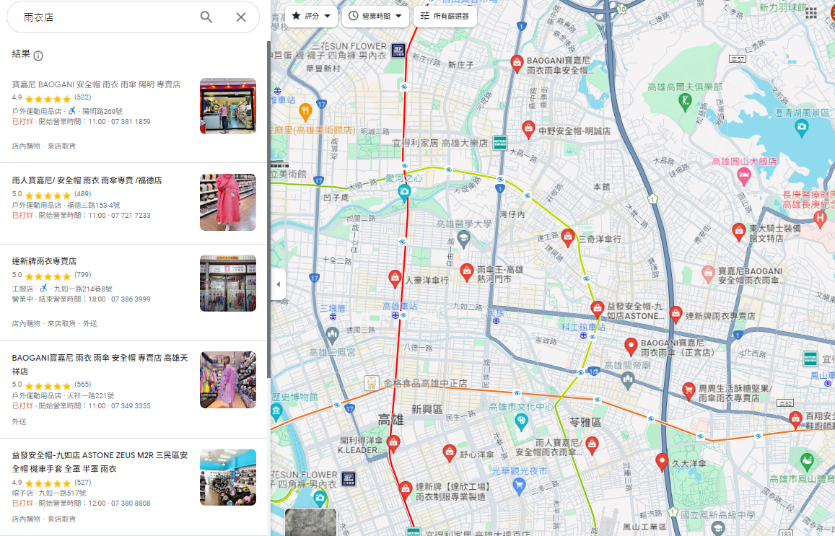Click the temple icon at 高雄三鳳宮
The image size is (835, 536).
332,336
